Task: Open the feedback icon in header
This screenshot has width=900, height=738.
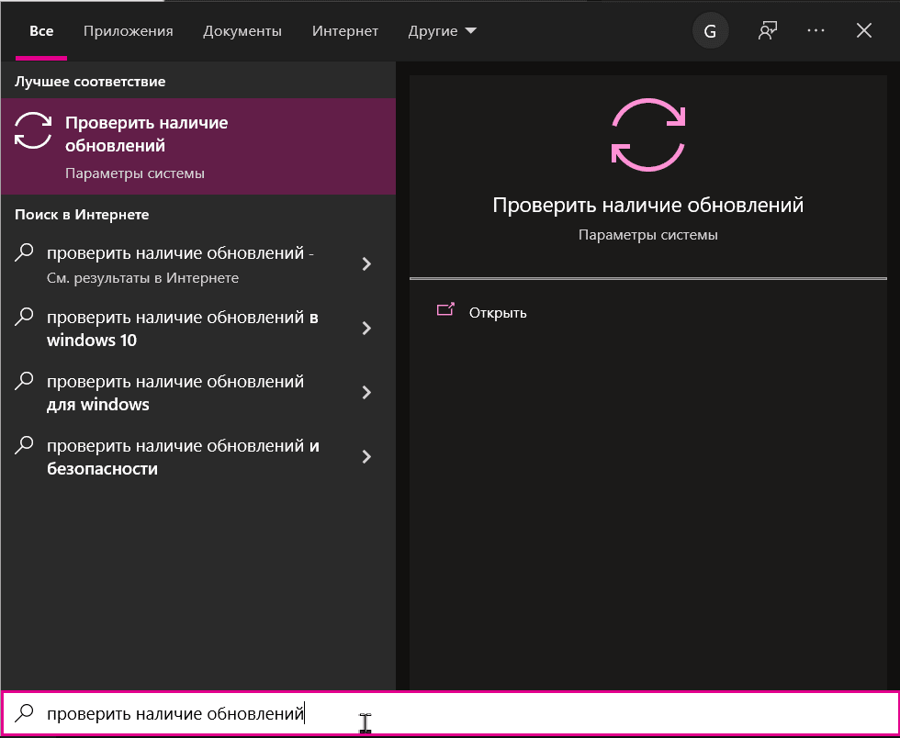Action: click(767, 31)
